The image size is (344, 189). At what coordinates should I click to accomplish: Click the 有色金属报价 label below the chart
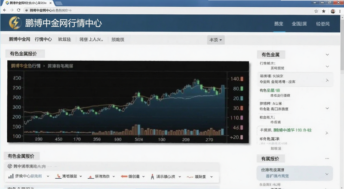[21, 156]
